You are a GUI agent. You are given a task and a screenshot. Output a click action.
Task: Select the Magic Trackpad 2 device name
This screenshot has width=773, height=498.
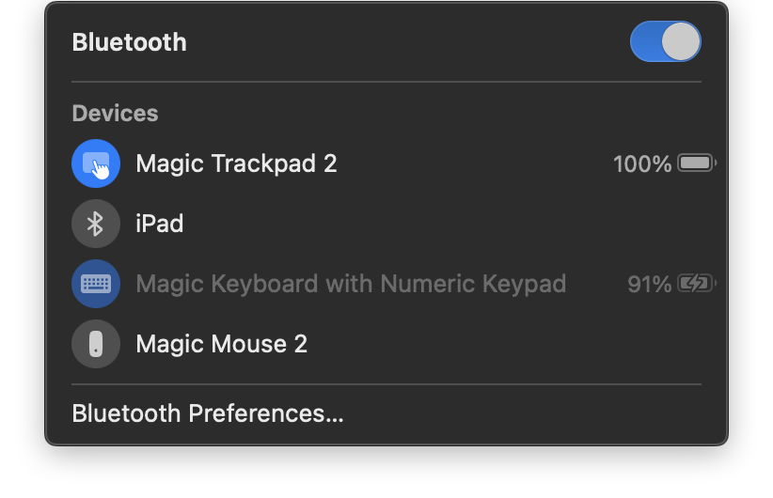pyautogui.click(x=236, y=163)
